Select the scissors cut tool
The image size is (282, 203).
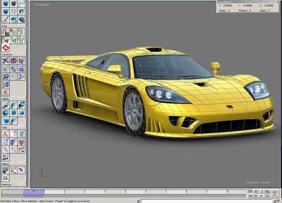5,133
